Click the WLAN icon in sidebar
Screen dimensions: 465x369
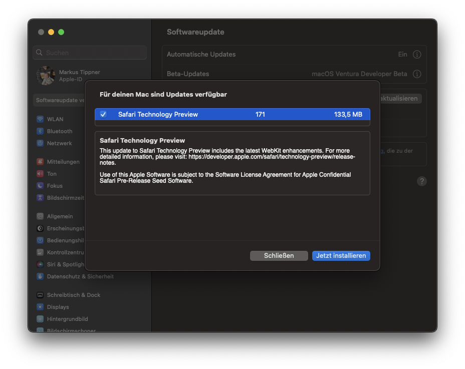[x=40, y=119]
